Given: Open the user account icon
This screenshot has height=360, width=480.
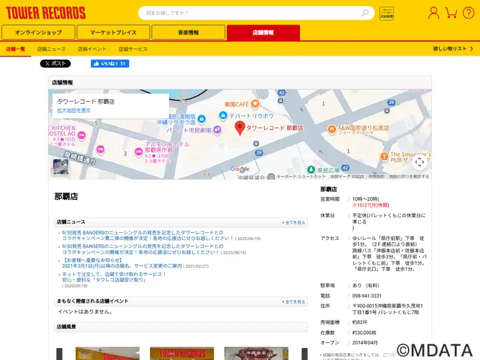Looking at the screenshot, I should (434, 13).
